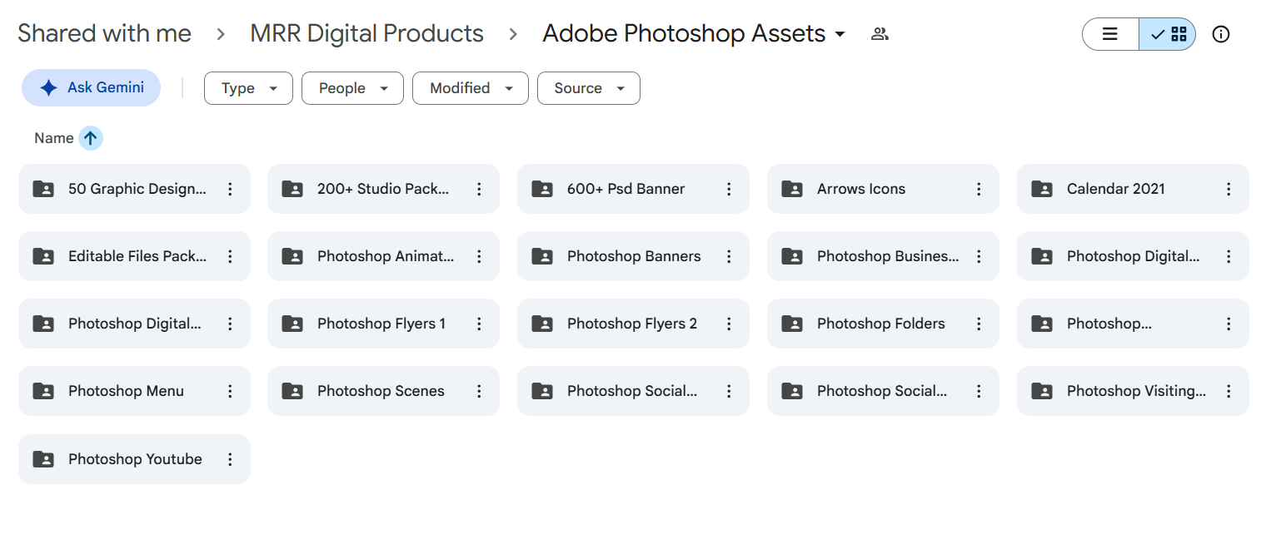Select the grid layout view
Screen dimensions: 1266x544
tap(1168, 34)
